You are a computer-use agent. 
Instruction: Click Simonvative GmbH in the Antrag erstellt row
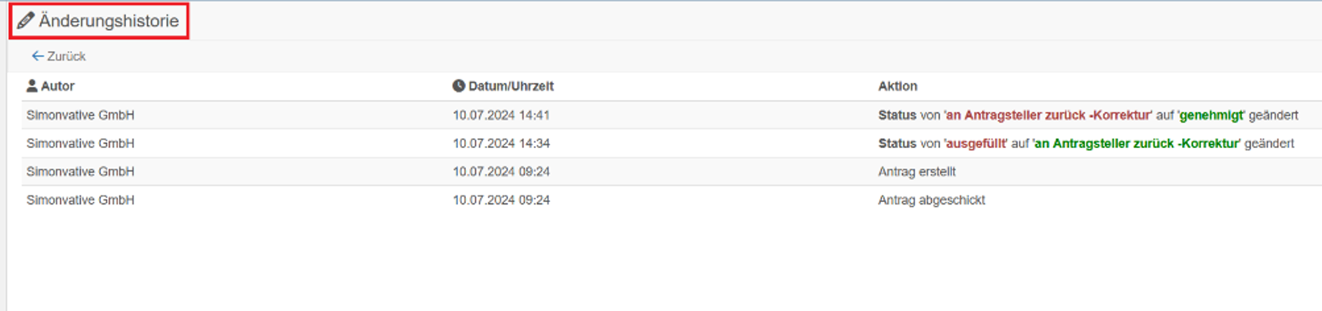(80, 171)
